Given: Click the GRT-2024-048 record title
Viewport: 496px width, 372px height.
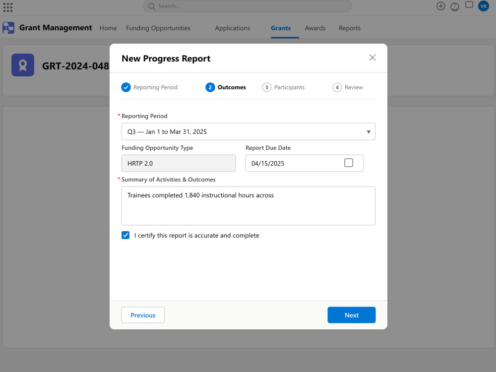Looking at the screenshot, I should click(x=75, y=66).
